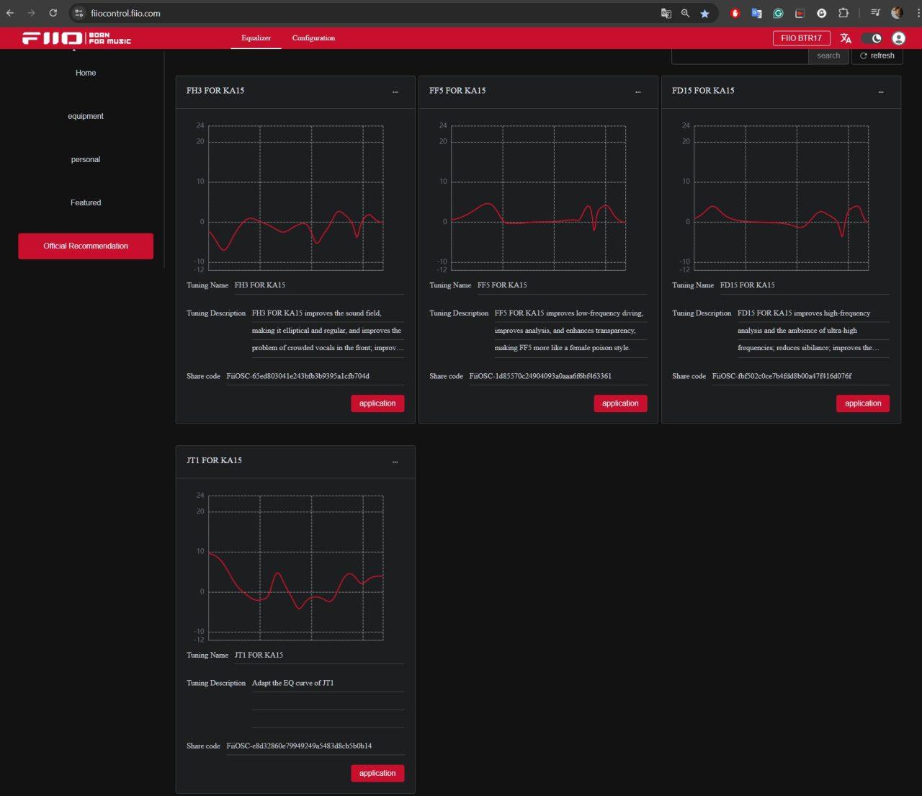Apply the FD15 FOR KA15 tuning
This screenshot has width=922, height=796.
[863, 403]
